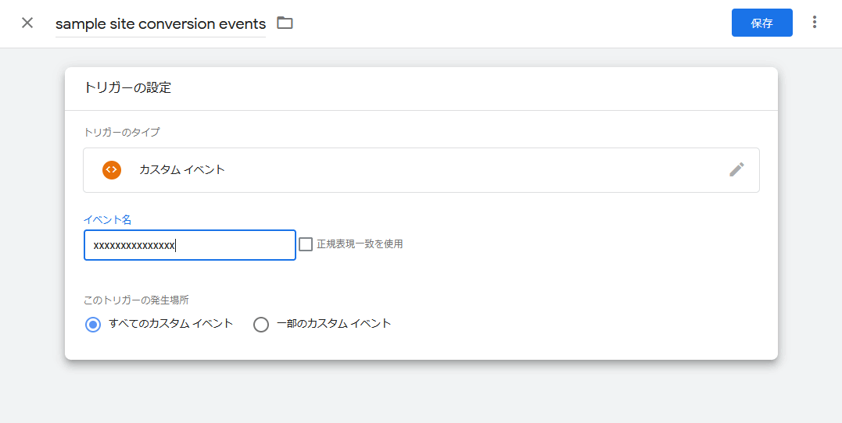
Task: Click the イベント名 text input field
Action: click(189, 245)
